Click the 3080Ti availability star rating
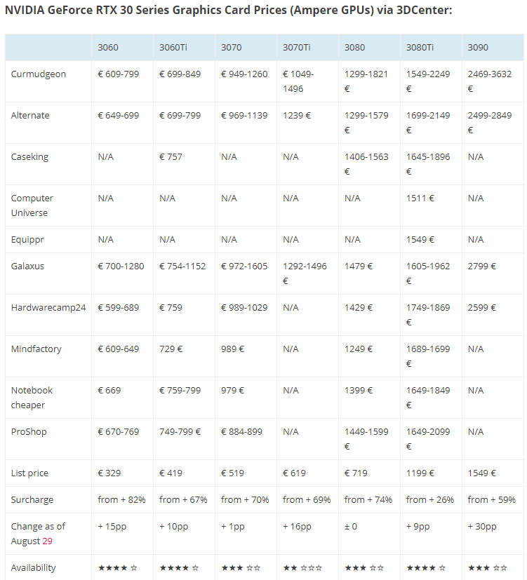Viewport: 527px width, 580px height. 426,567
